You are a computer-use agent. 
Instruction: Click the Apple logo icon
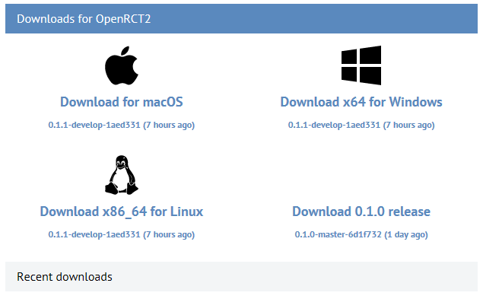(x=122, y=65)
